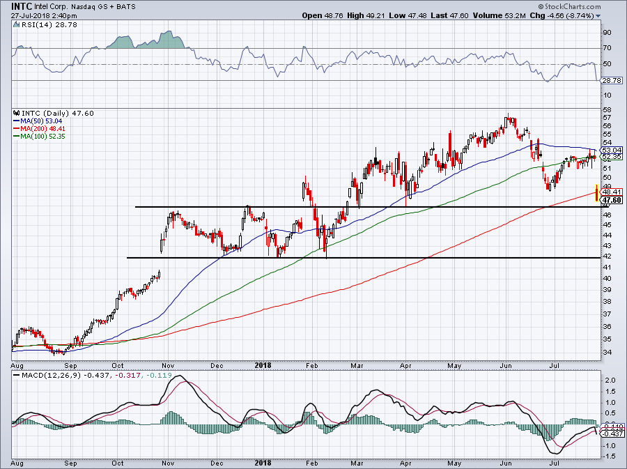Click the Sep label under the MACD panel
Screen dimensions: 627x469
click(x=70, y=463)
